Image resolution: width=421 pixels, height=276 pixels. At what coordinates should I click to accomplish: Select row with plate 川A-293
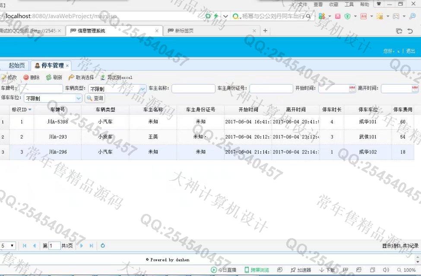(x=207, y=137)
